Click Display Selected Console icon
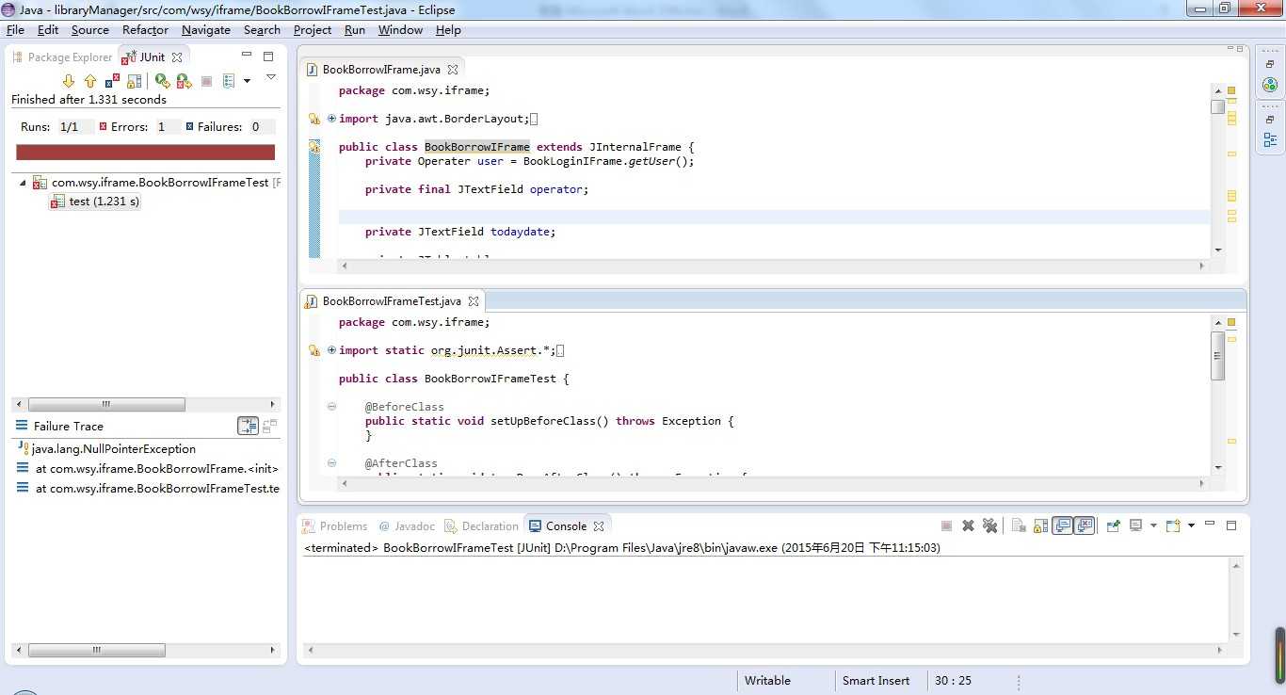This screenshot has width=1286, height=695. pos(1135,525)
